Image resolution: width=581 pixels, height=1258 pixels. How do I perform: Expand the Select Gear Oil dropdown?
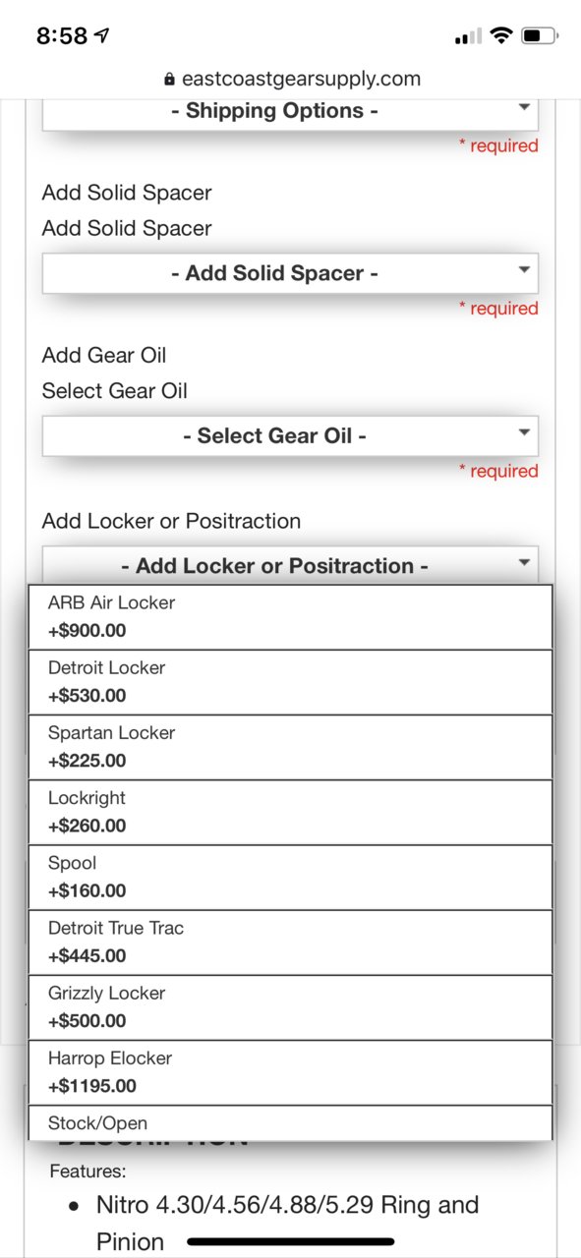point(290,435)
